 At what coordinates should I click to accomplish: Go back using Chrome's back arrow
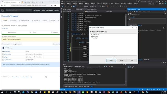(2, 5)
